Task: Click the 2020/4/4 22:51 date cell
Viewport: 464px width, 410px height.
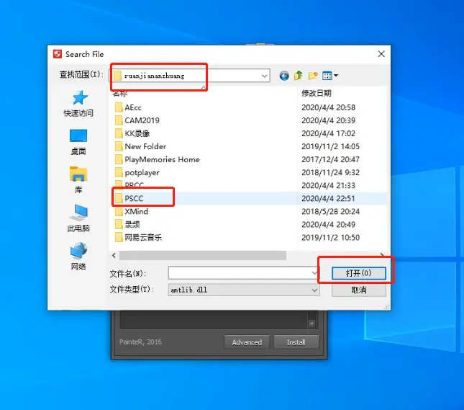Action: (328, 198)
